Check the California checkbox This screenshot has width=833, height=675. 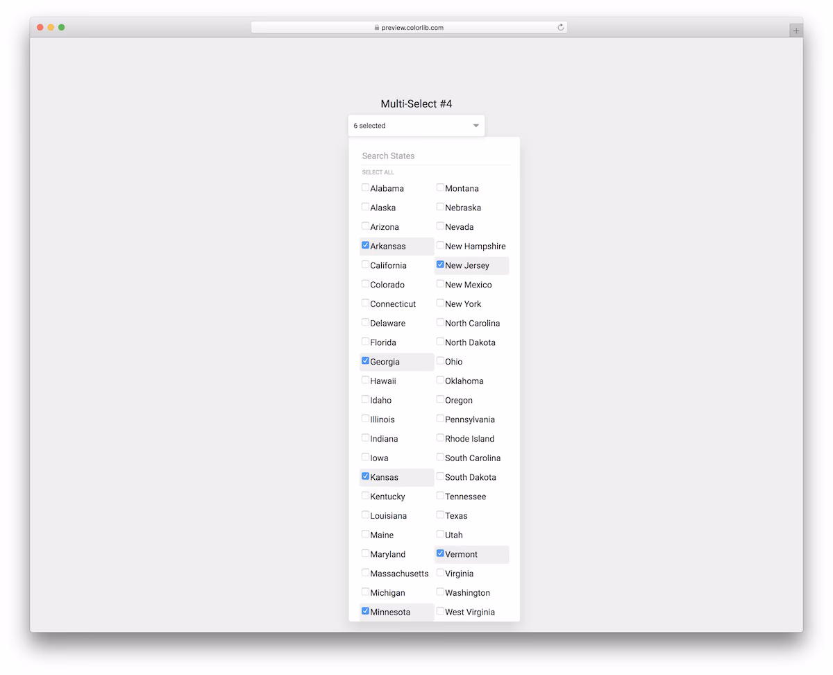(x=365, y=265)
